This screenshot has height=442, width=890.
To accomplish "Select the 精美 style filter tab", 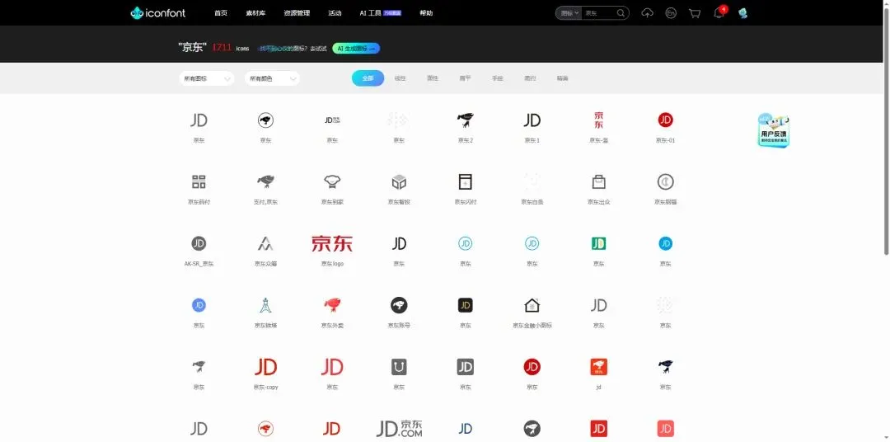I will point(562,78).
